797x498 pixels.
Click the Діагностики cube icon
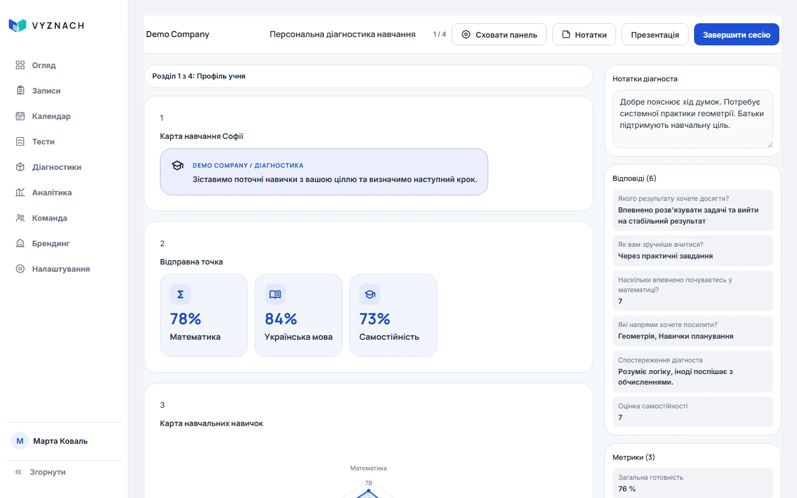pyautogui.click(x=20, y=167)
